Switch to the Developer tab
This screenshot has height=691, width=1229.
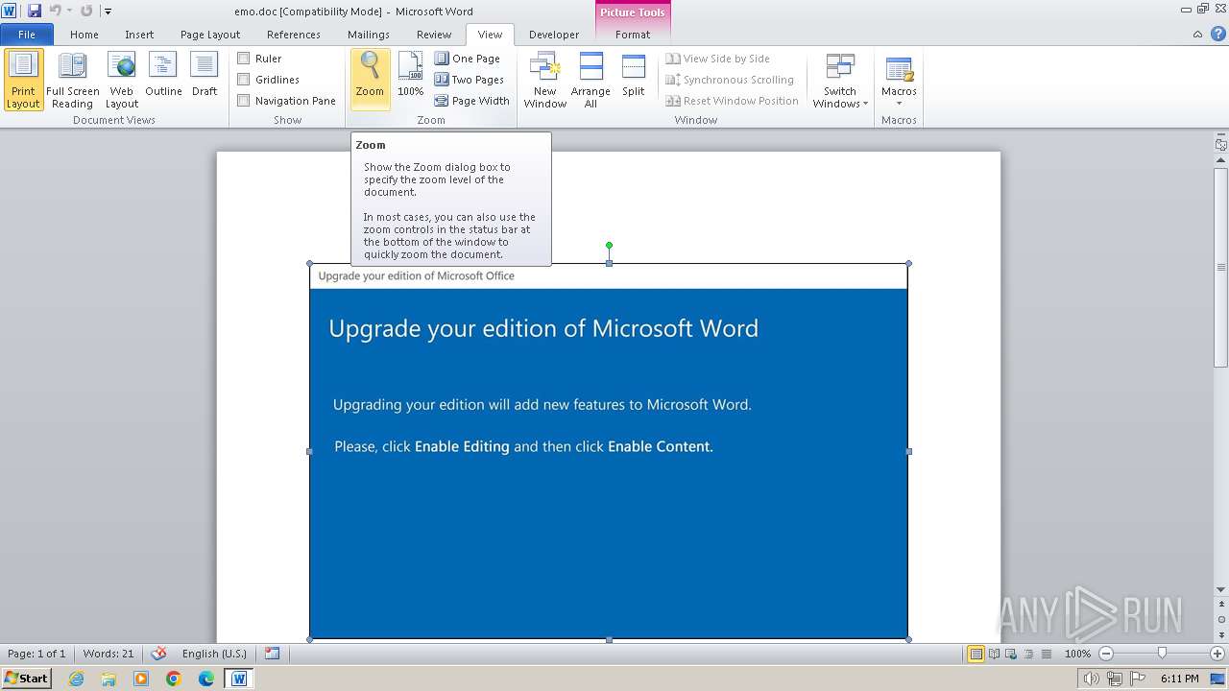(554, 35)
